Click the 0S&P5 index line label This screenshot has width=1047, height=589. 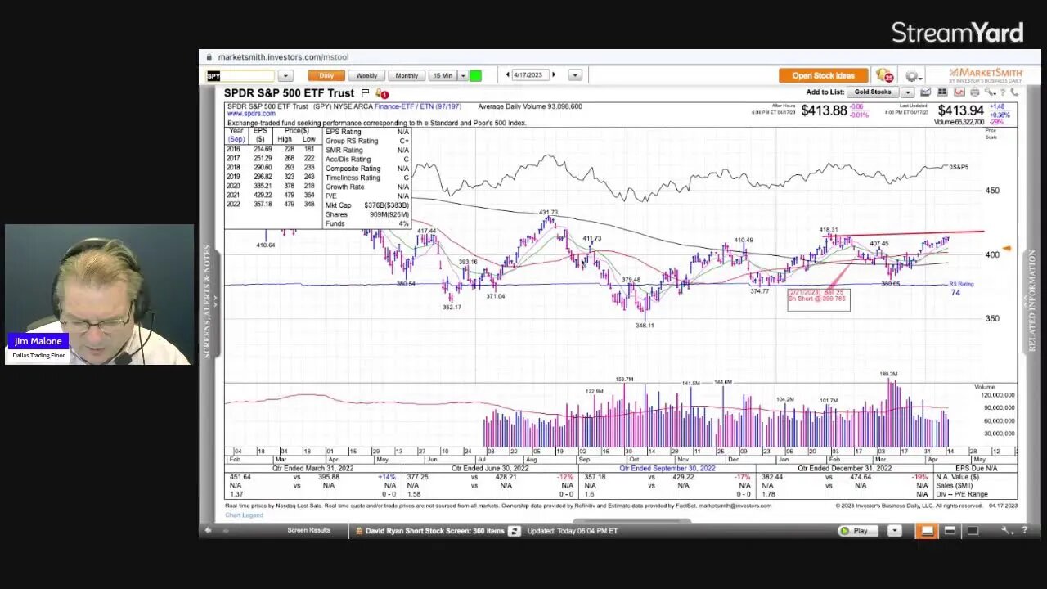pos(959,167)
